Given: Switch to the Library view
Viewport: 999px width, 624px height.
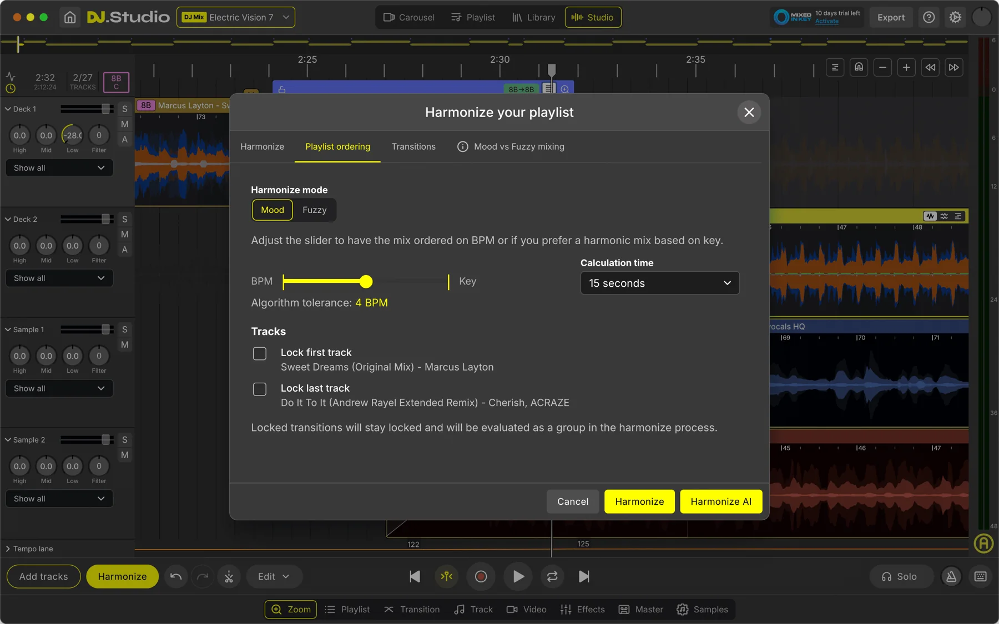Looking at the screenshot, I should (x=533, y=17).
